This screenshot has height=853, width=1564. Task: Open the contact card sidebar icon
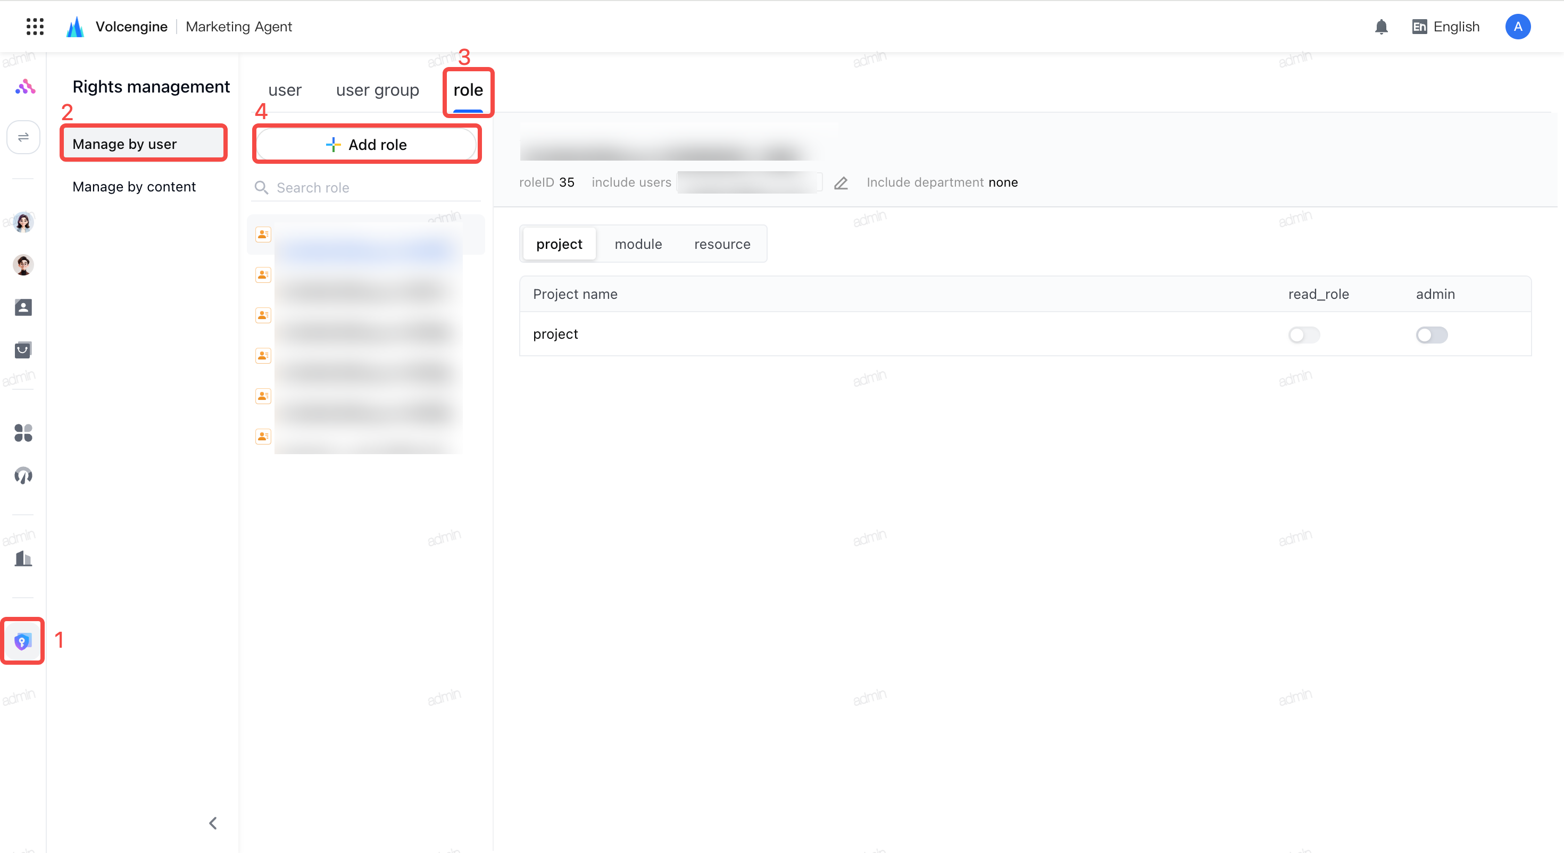coord(23,307)
